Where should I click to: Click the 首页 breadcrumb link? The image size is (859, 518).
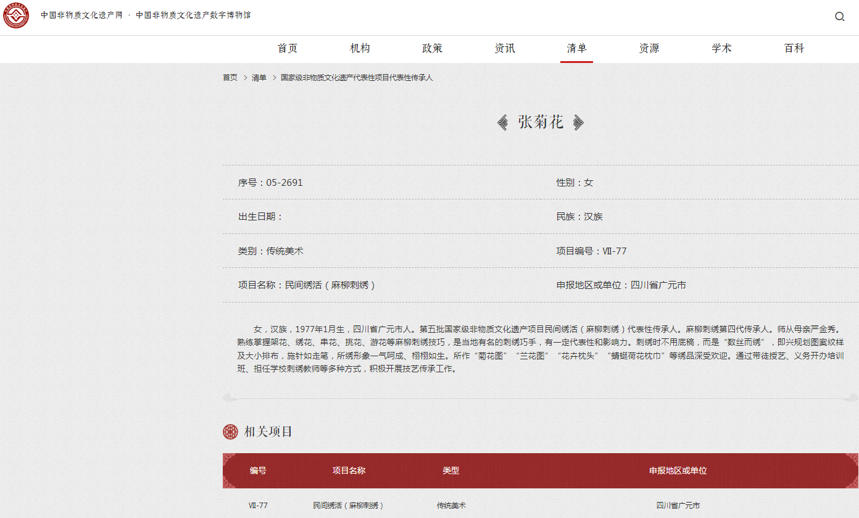(x=230, y=78)
